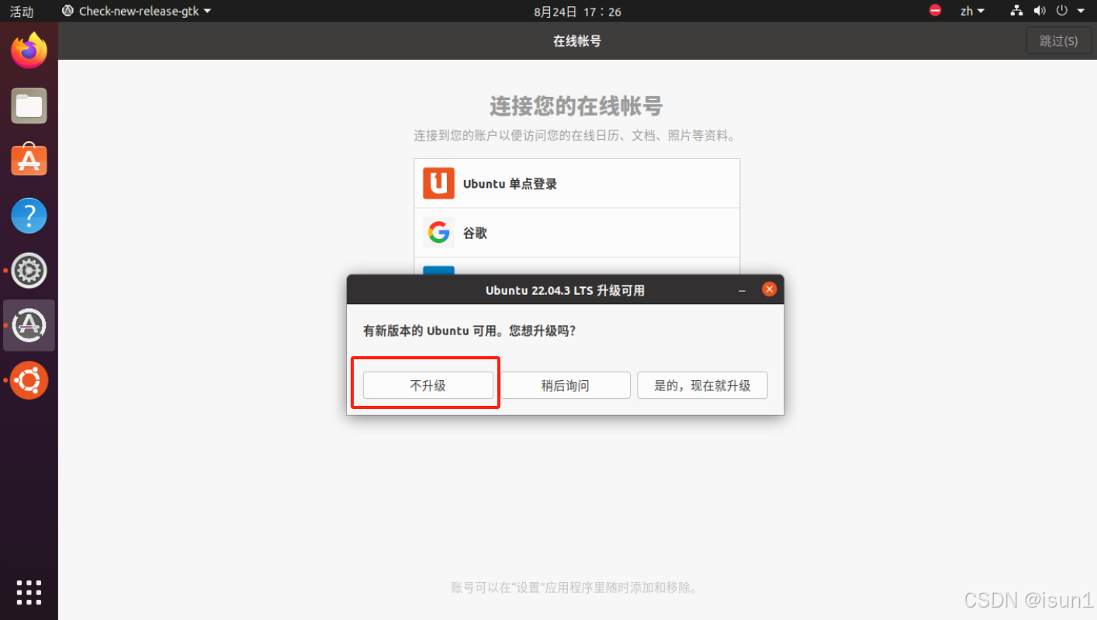1097x620 pixels.
Task: Click 不升级 button
Action: (x=428, y=386)
